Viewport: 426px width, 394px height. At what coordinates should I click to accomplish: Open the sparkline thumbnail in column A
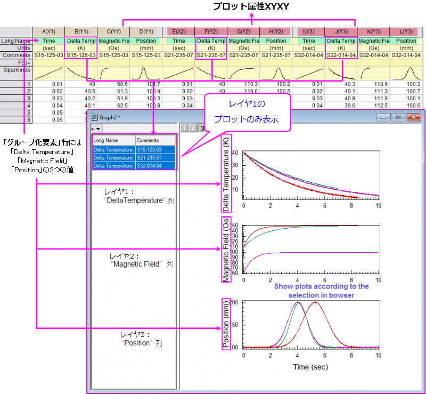(48, 73)
